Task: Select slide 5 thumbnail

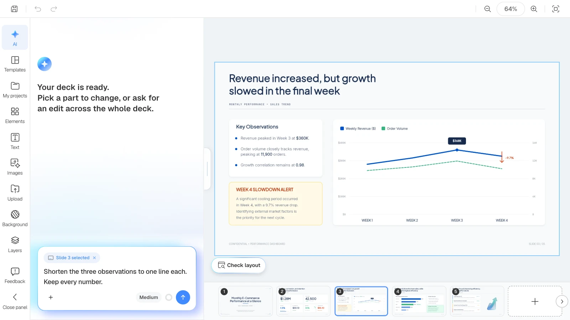Action: [x=477, y=301]
